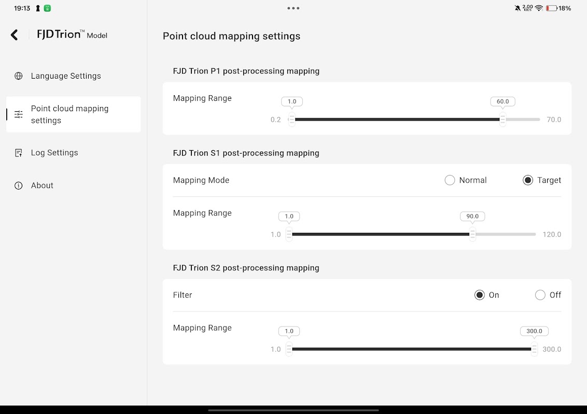Open the About section
Image resolution: width=587 pixels, height=414 pixels.
[42, 186]
